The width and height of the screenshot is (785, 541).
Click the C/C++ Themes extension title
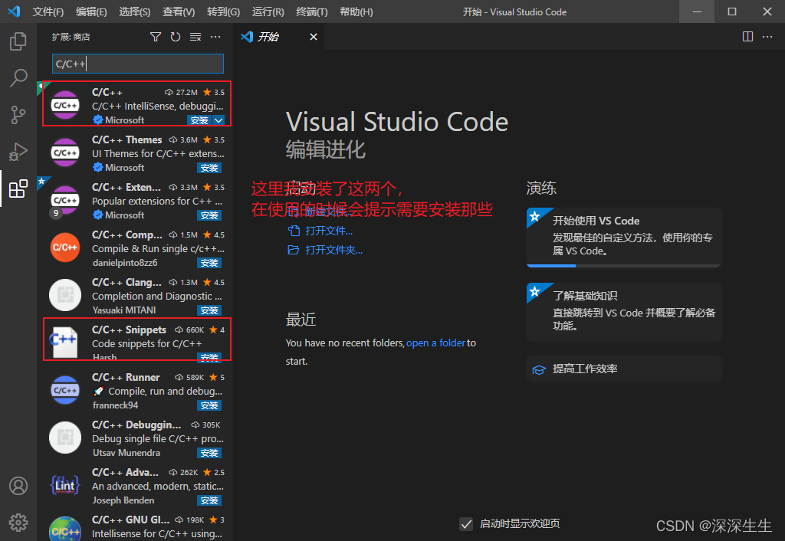pos(127,139)
